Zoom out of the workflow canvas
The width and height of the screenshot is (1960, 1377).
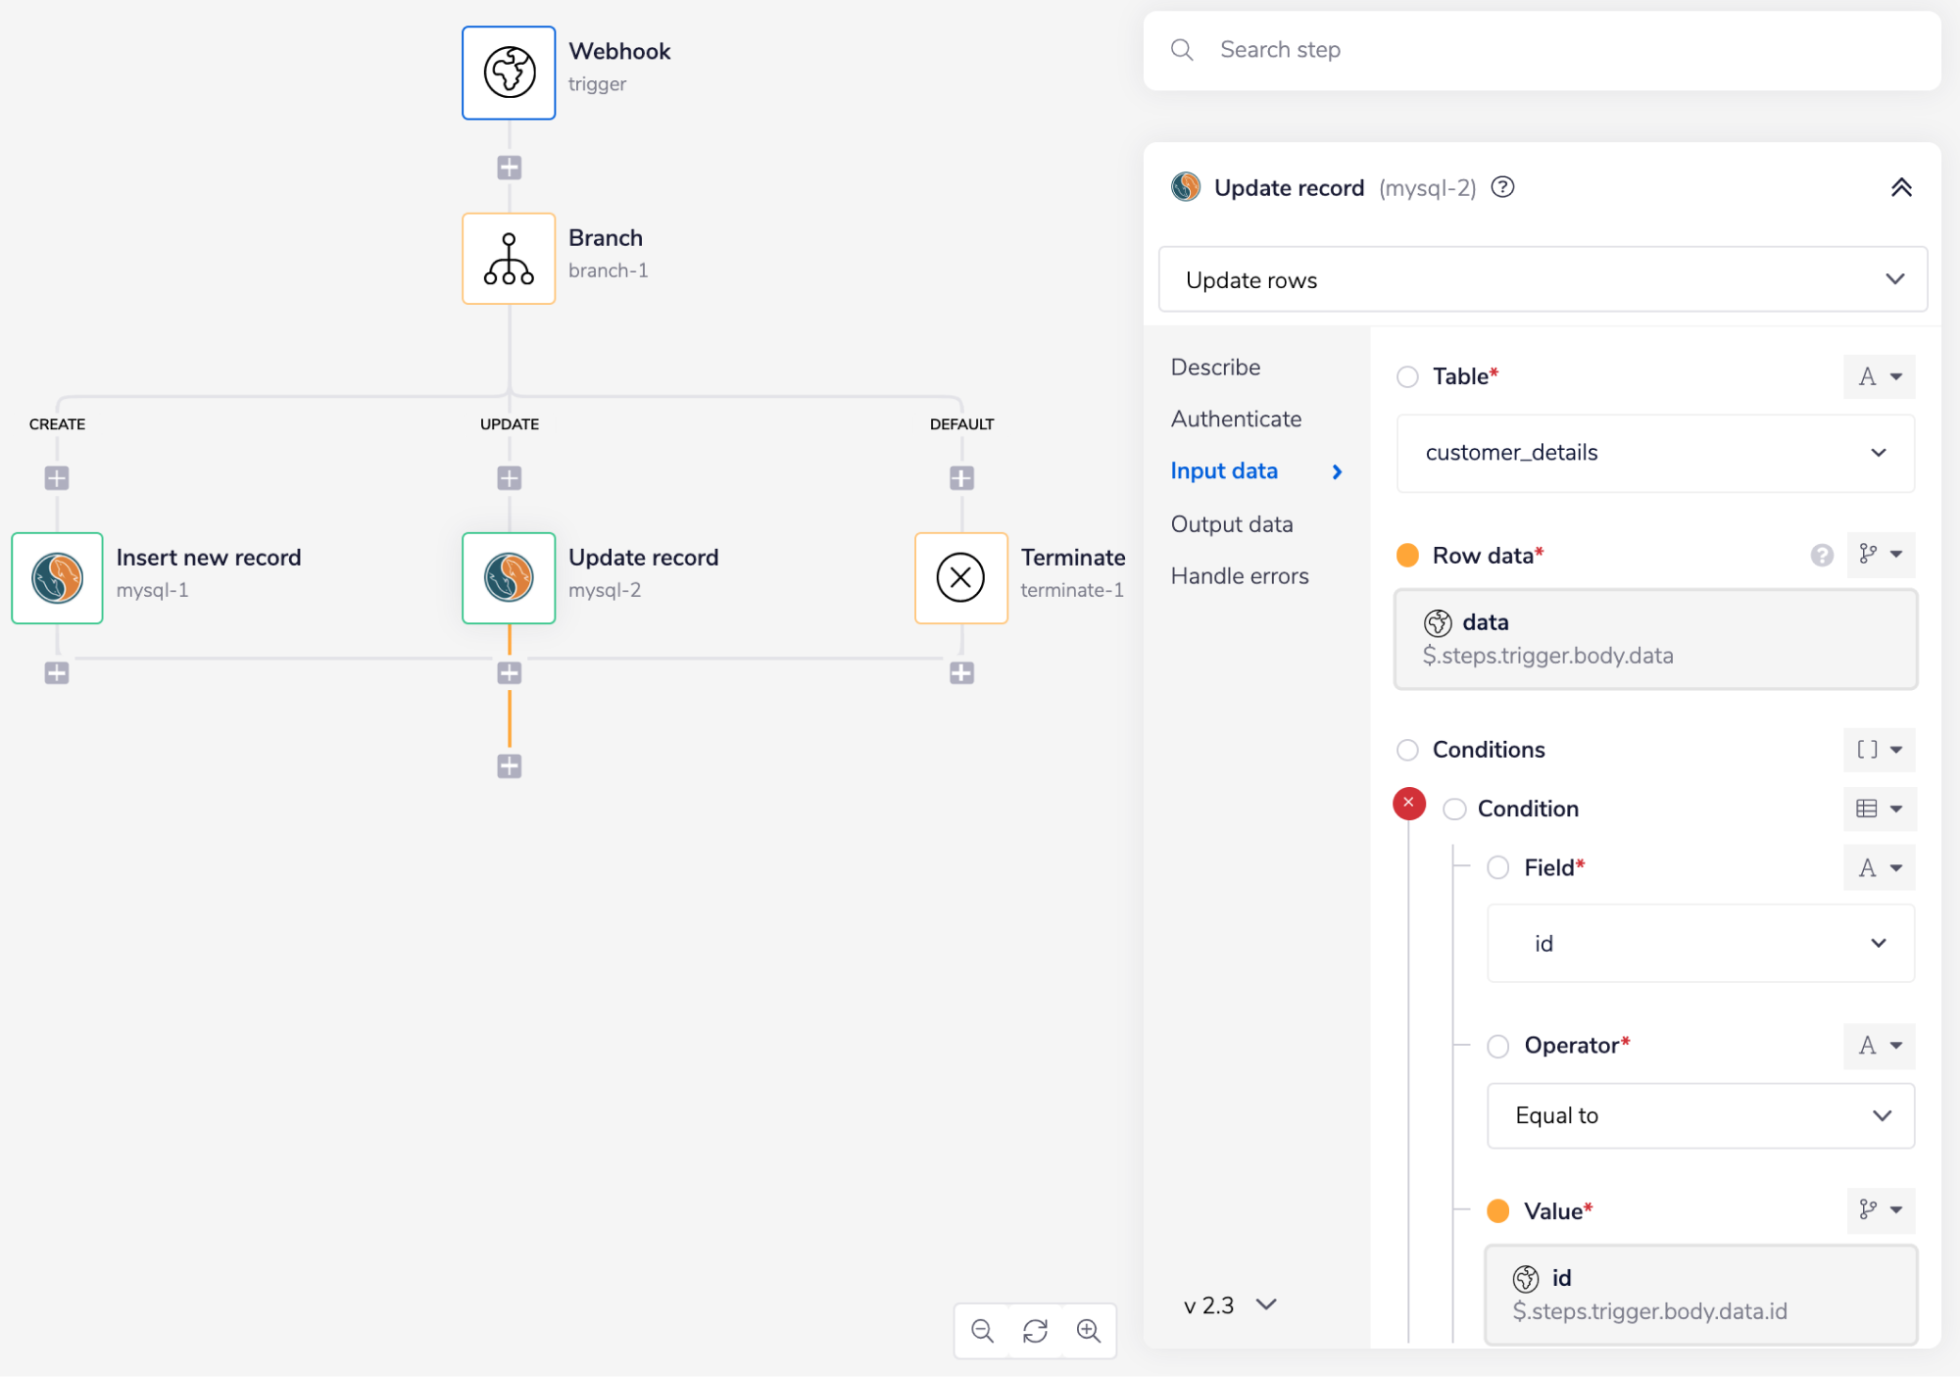(982, 1331)
